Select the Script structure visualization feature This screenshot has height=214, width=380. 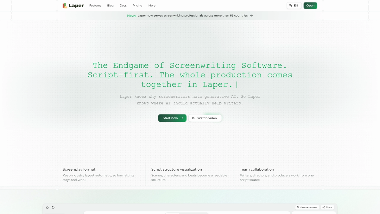click(190, 174)
